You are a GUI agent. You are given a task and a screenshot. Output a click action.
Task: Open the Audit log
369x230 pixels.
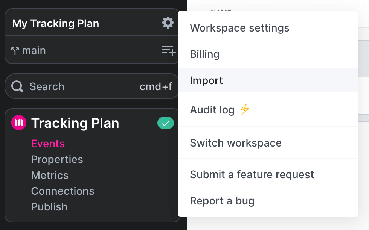(x=212, y=110)
